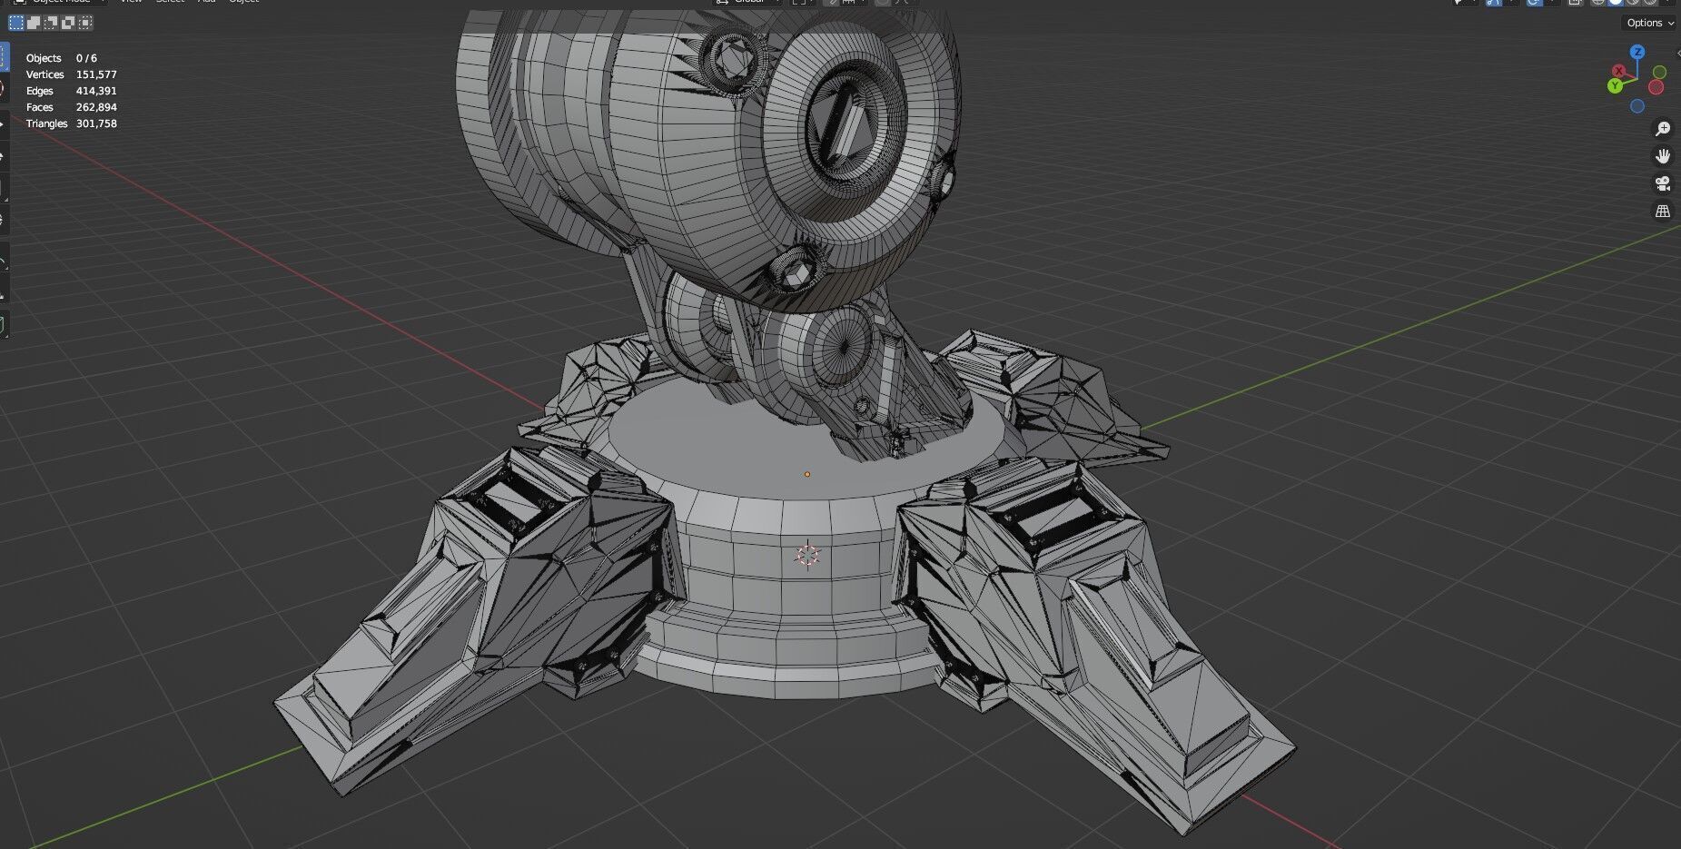
Task: Snap view to the red X axis
Action: 1618,71
